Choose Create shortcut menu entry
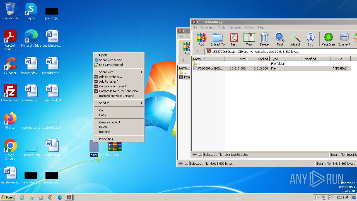The image size is (357, 201). [119, 122]
